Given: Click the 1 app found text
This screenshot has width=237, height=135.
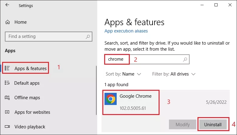Looking at the screenshot, I should click(116, 85).
